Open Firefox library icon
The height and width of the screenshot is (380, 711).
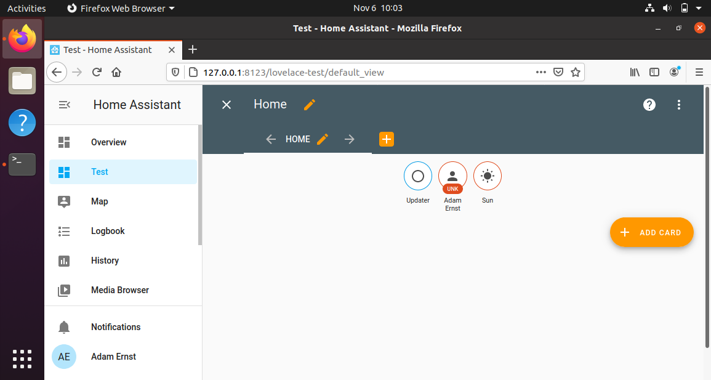(x=635, y=72)
